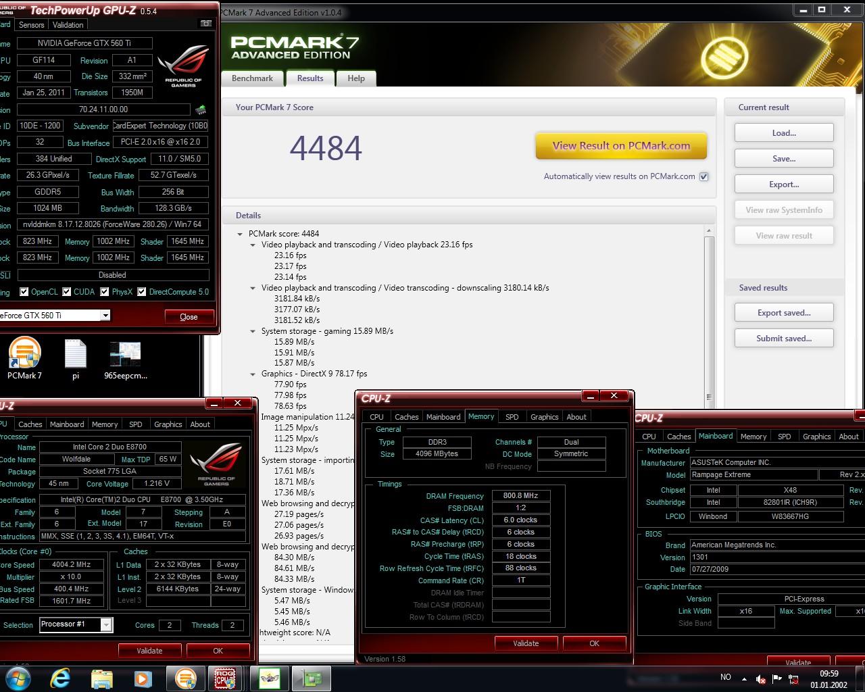This screenshot has width=865, height=692.
Task: Click View Result on PCMark.com button
Action: 621,146
